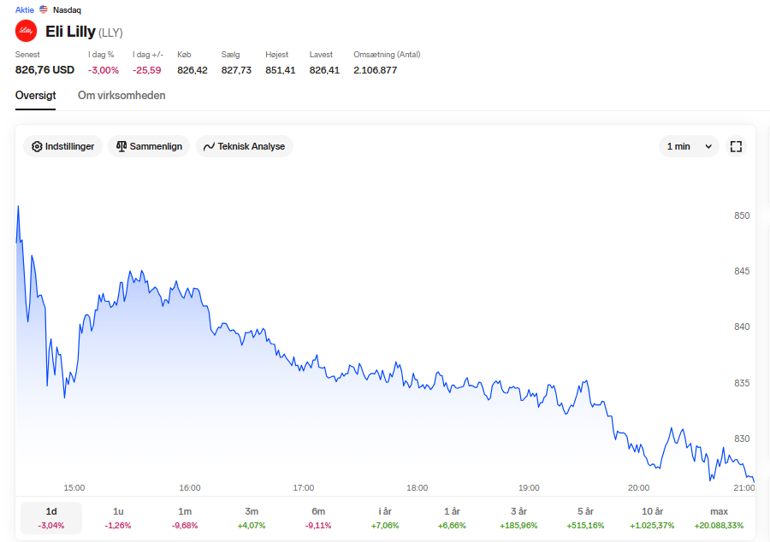
Task: Select the 10 år time range
Action: tap(652, 518)
